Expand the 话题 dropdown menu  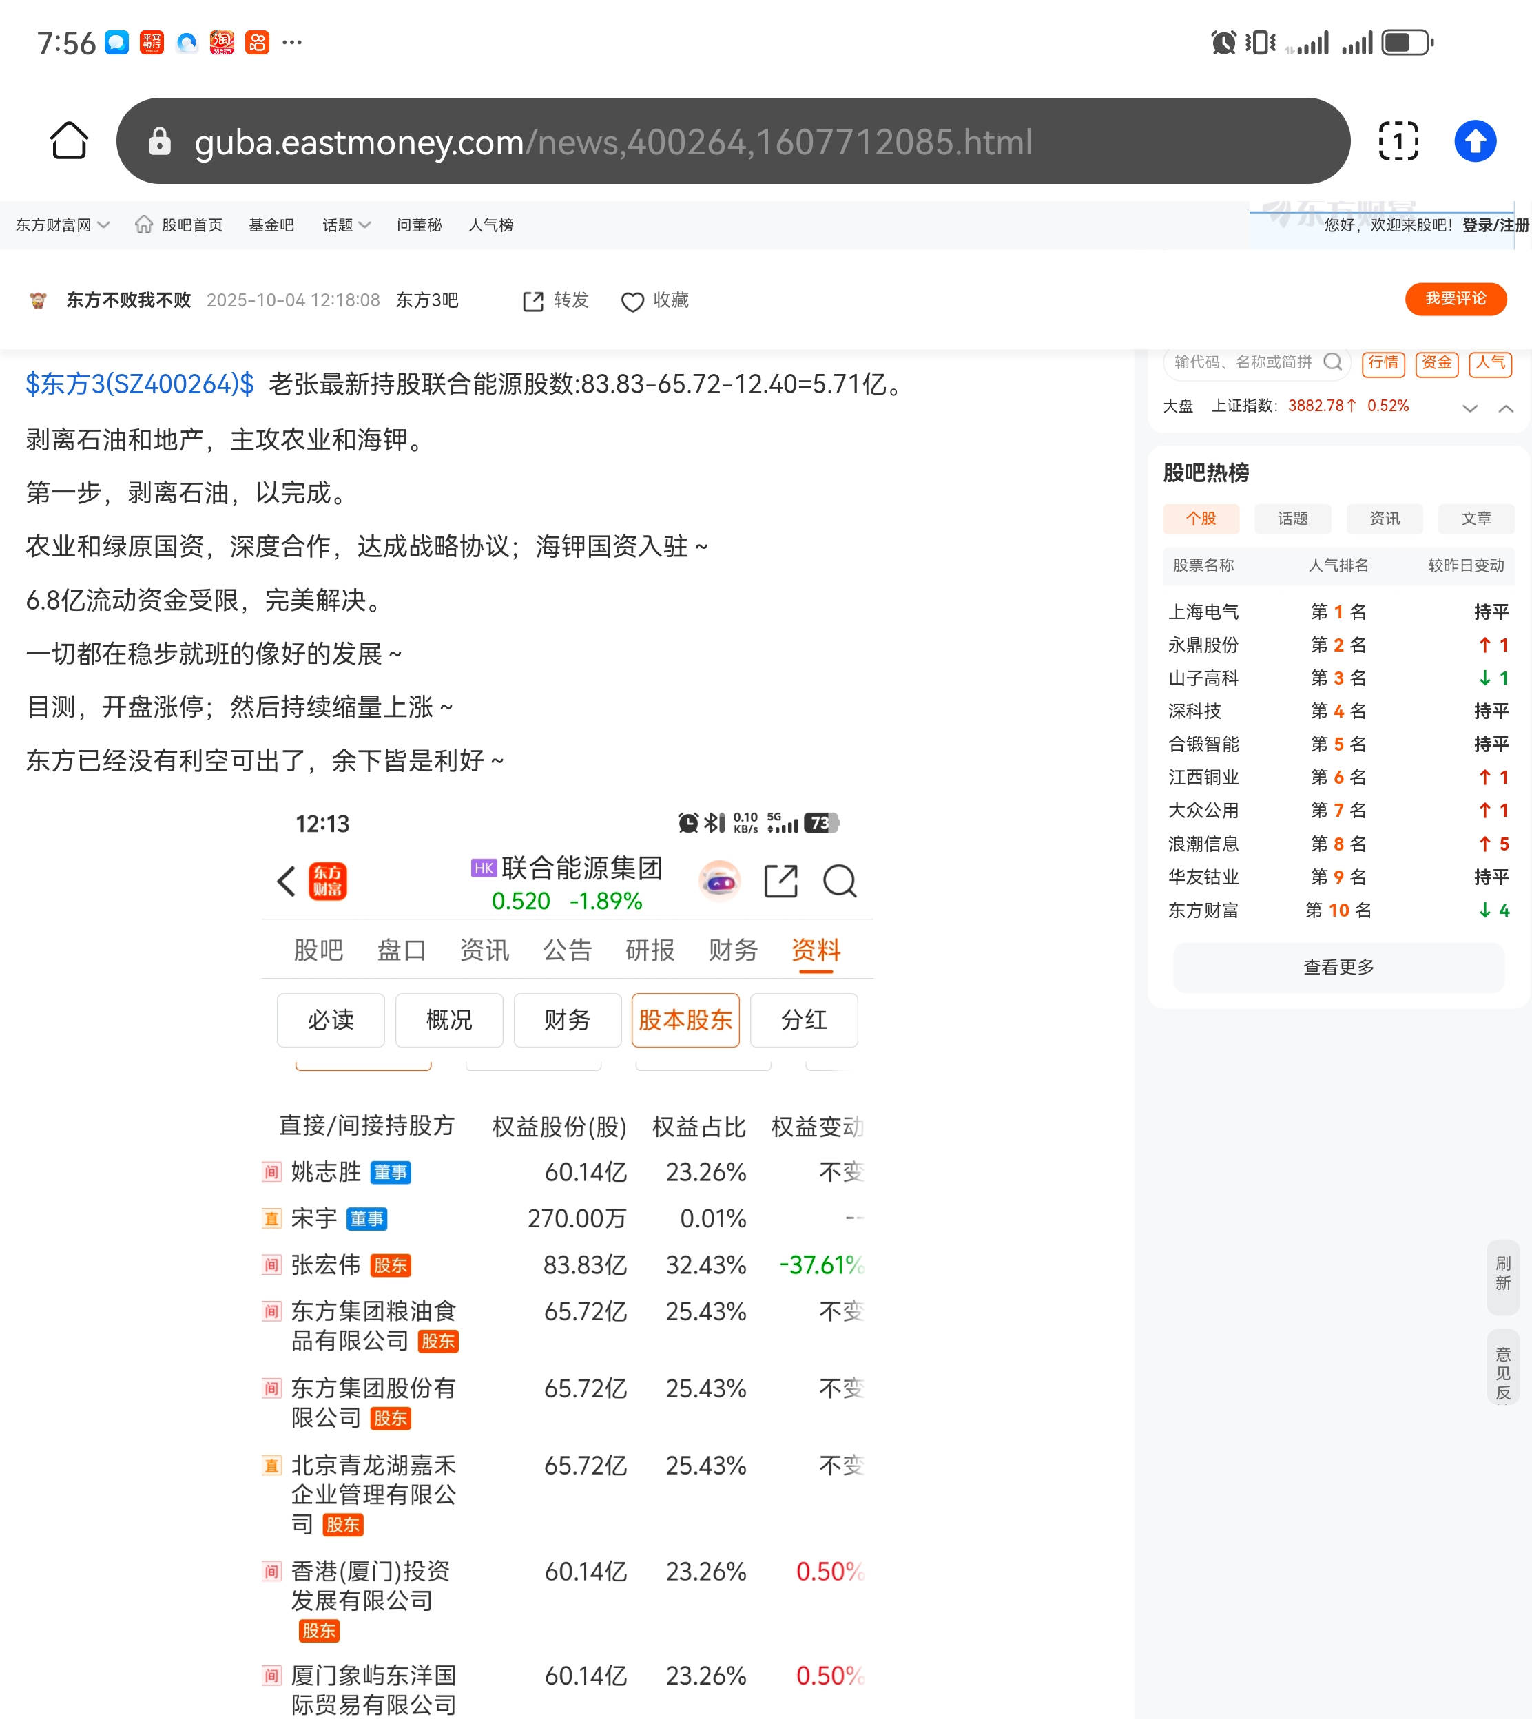(x=346, y=225)
